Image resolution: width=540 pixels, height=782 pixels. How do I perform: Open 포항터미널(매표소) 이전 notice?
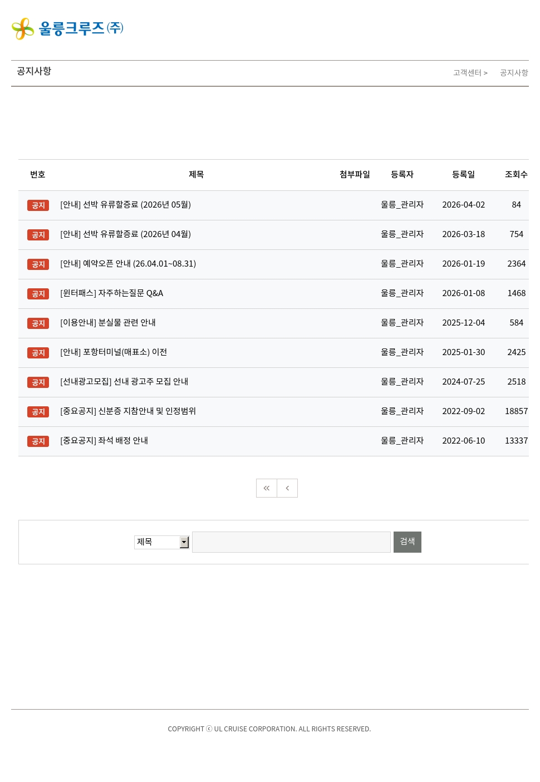(114, 352)
